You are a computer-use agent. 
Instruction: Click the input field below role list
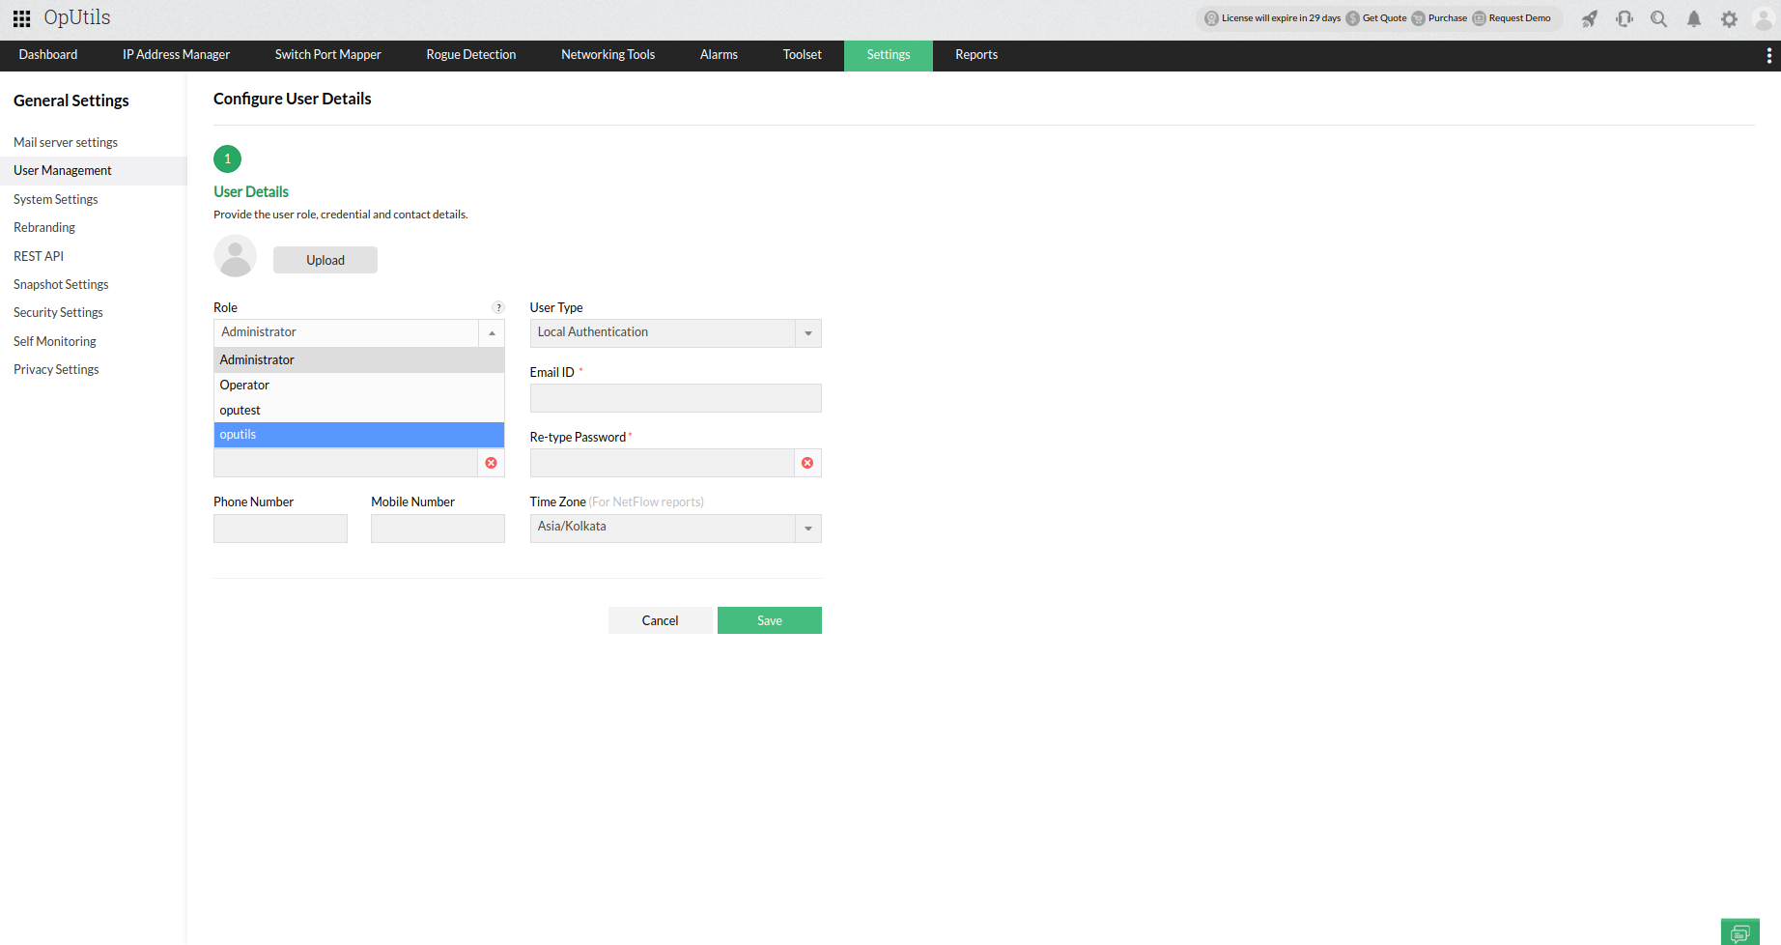[x=346, y=463]
